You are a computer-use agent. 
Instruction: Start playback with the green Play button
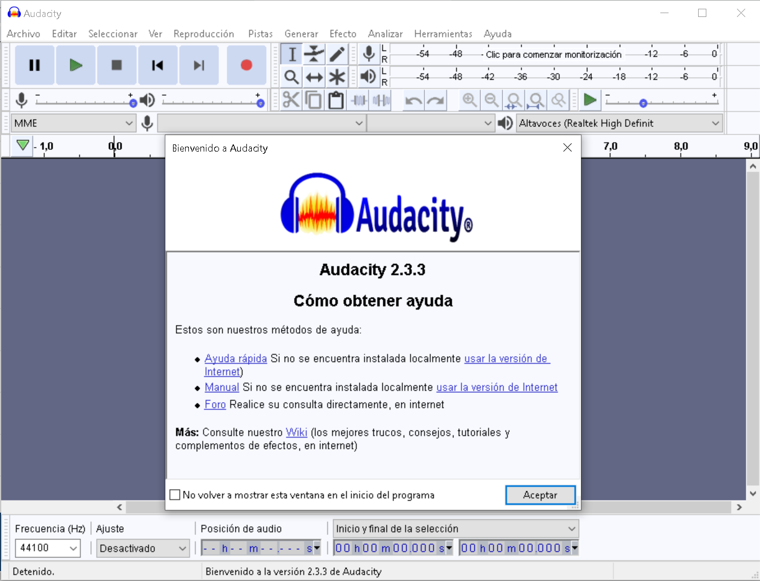[x=76, y=65]
